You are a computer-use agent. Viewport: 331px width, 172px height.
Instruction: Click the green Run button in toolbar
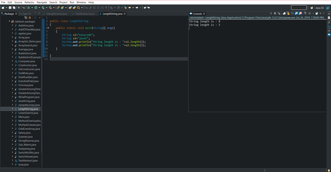[36, 7]
